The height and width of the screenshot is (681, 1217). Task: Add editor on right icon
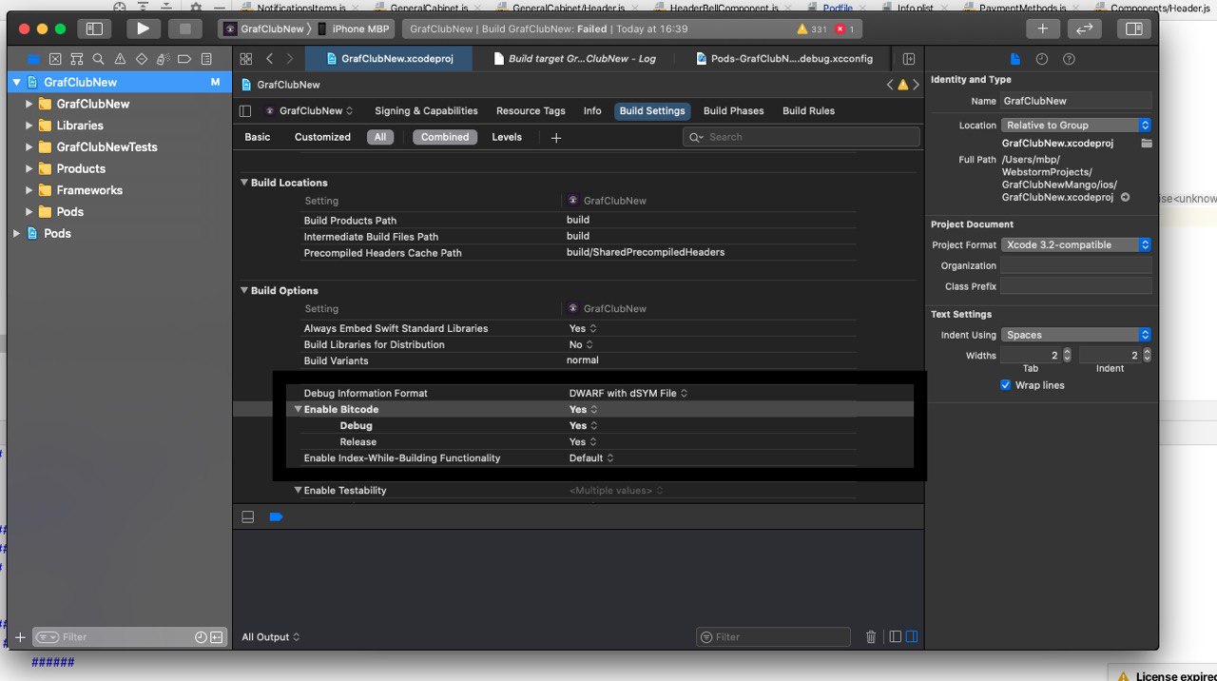(x=908, y=58)
